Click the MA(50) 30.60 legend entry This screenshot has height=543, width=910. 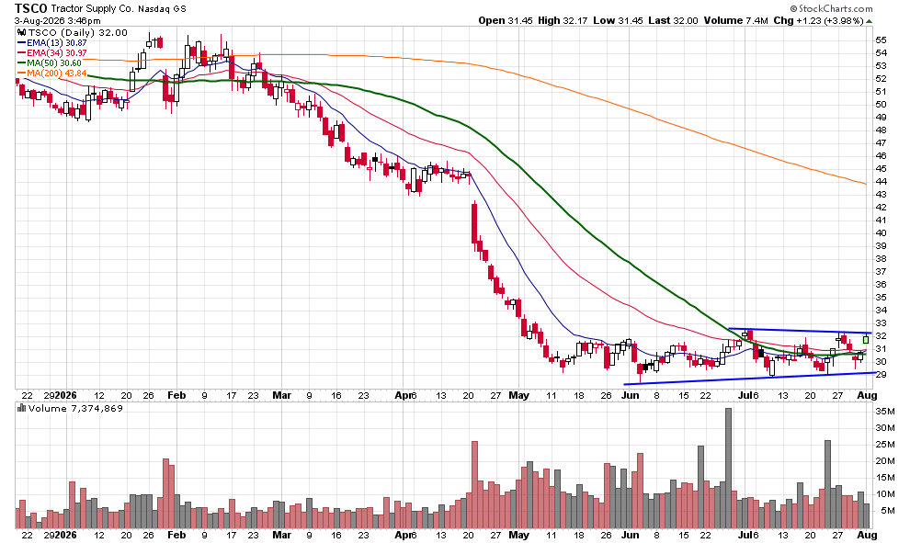(54, 62)
